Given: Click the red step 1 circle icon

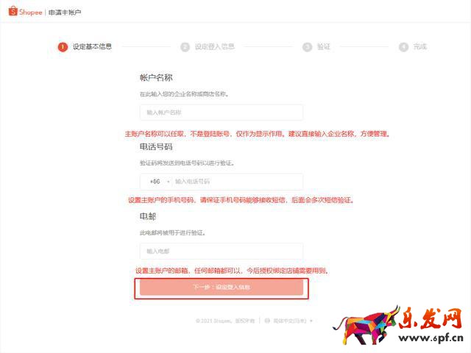Looking at the screenshot, I should [63, 47].
